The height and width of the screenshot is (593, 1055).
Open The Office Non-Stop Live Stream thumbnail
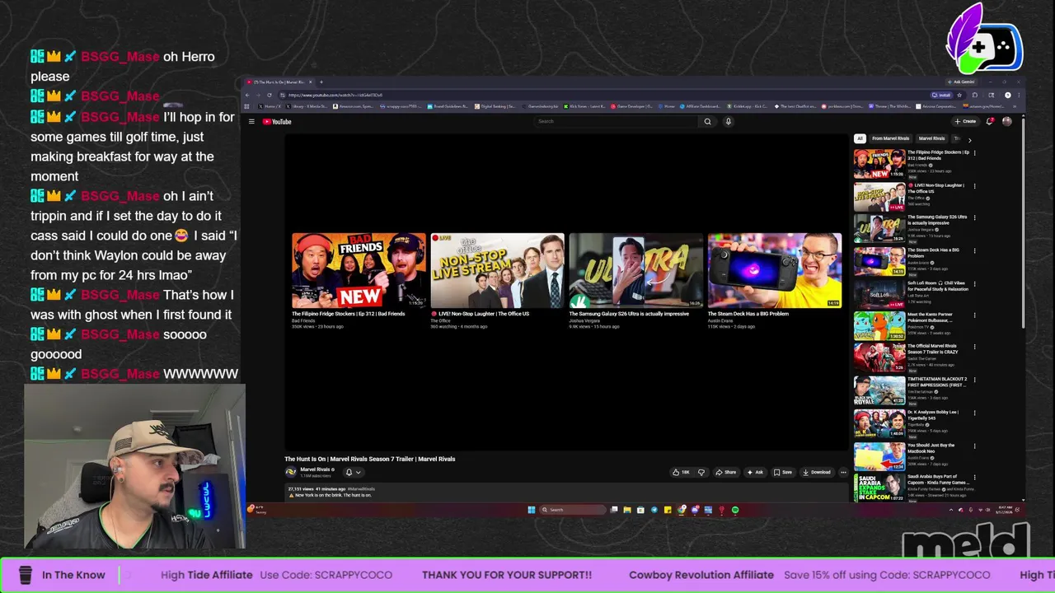[497, 271]
